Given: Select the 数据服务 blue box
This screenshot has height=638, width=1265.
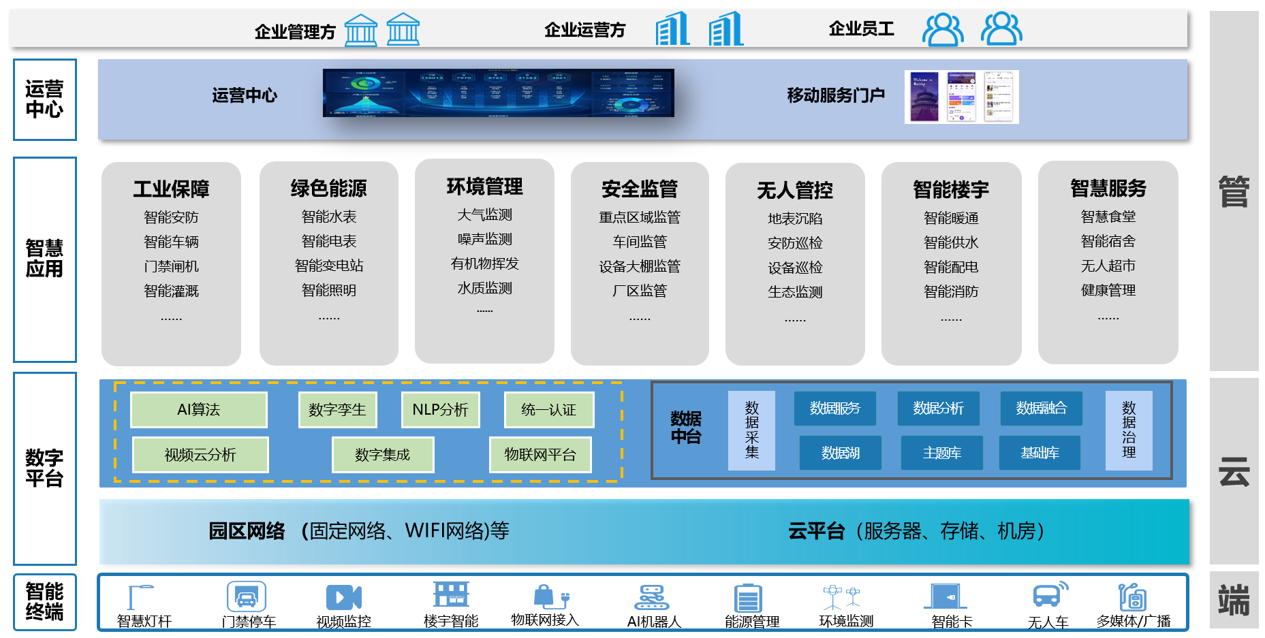Looking at the screenshot, I should tap(835, 409).
